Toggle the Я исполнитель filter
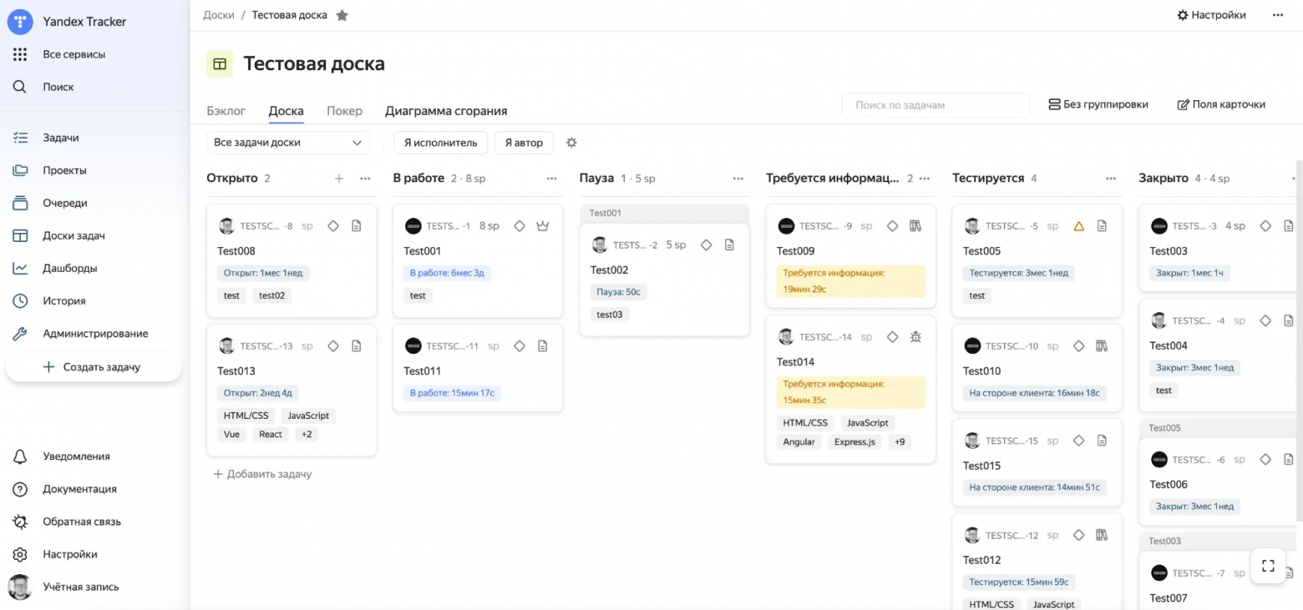Viewport: 1303px width, 610px height. pyautogui.click(x=440, y=143)
